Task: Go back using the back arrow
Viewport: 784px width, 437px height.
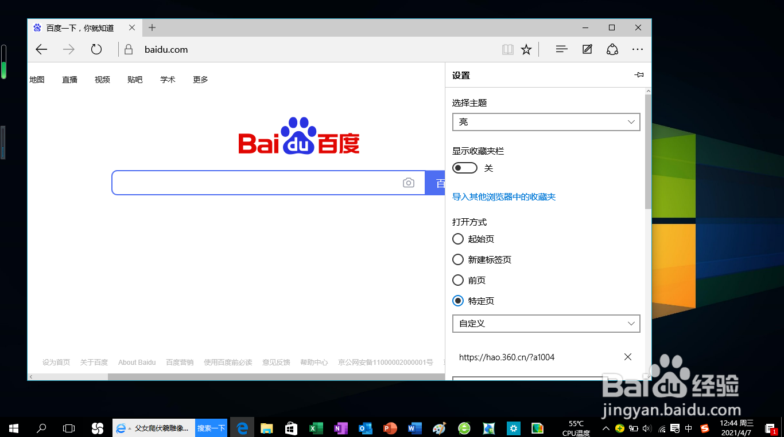Action: pyautogui.click(x=41, y=49)
